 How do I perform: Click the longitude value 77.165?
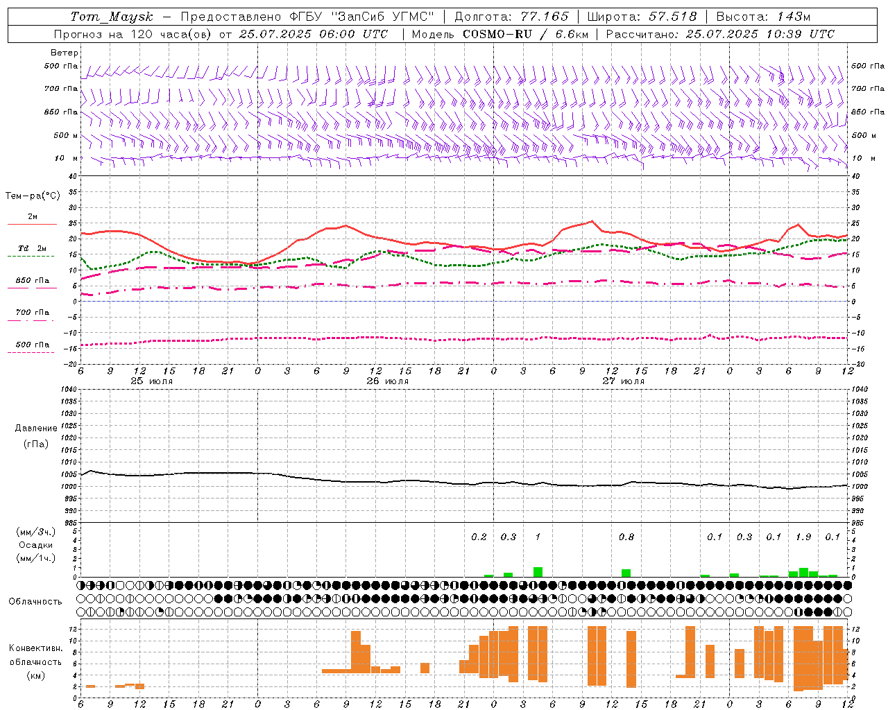point(545,17)
